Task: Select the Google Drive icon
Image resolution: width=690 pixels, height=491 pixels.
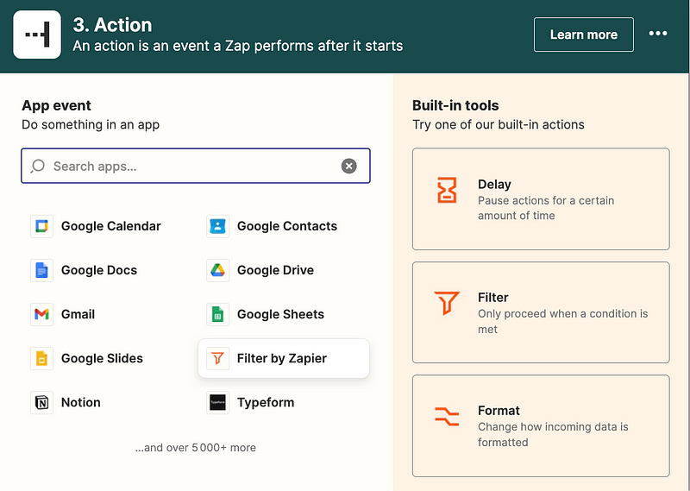Action: [x=218, y=270]
